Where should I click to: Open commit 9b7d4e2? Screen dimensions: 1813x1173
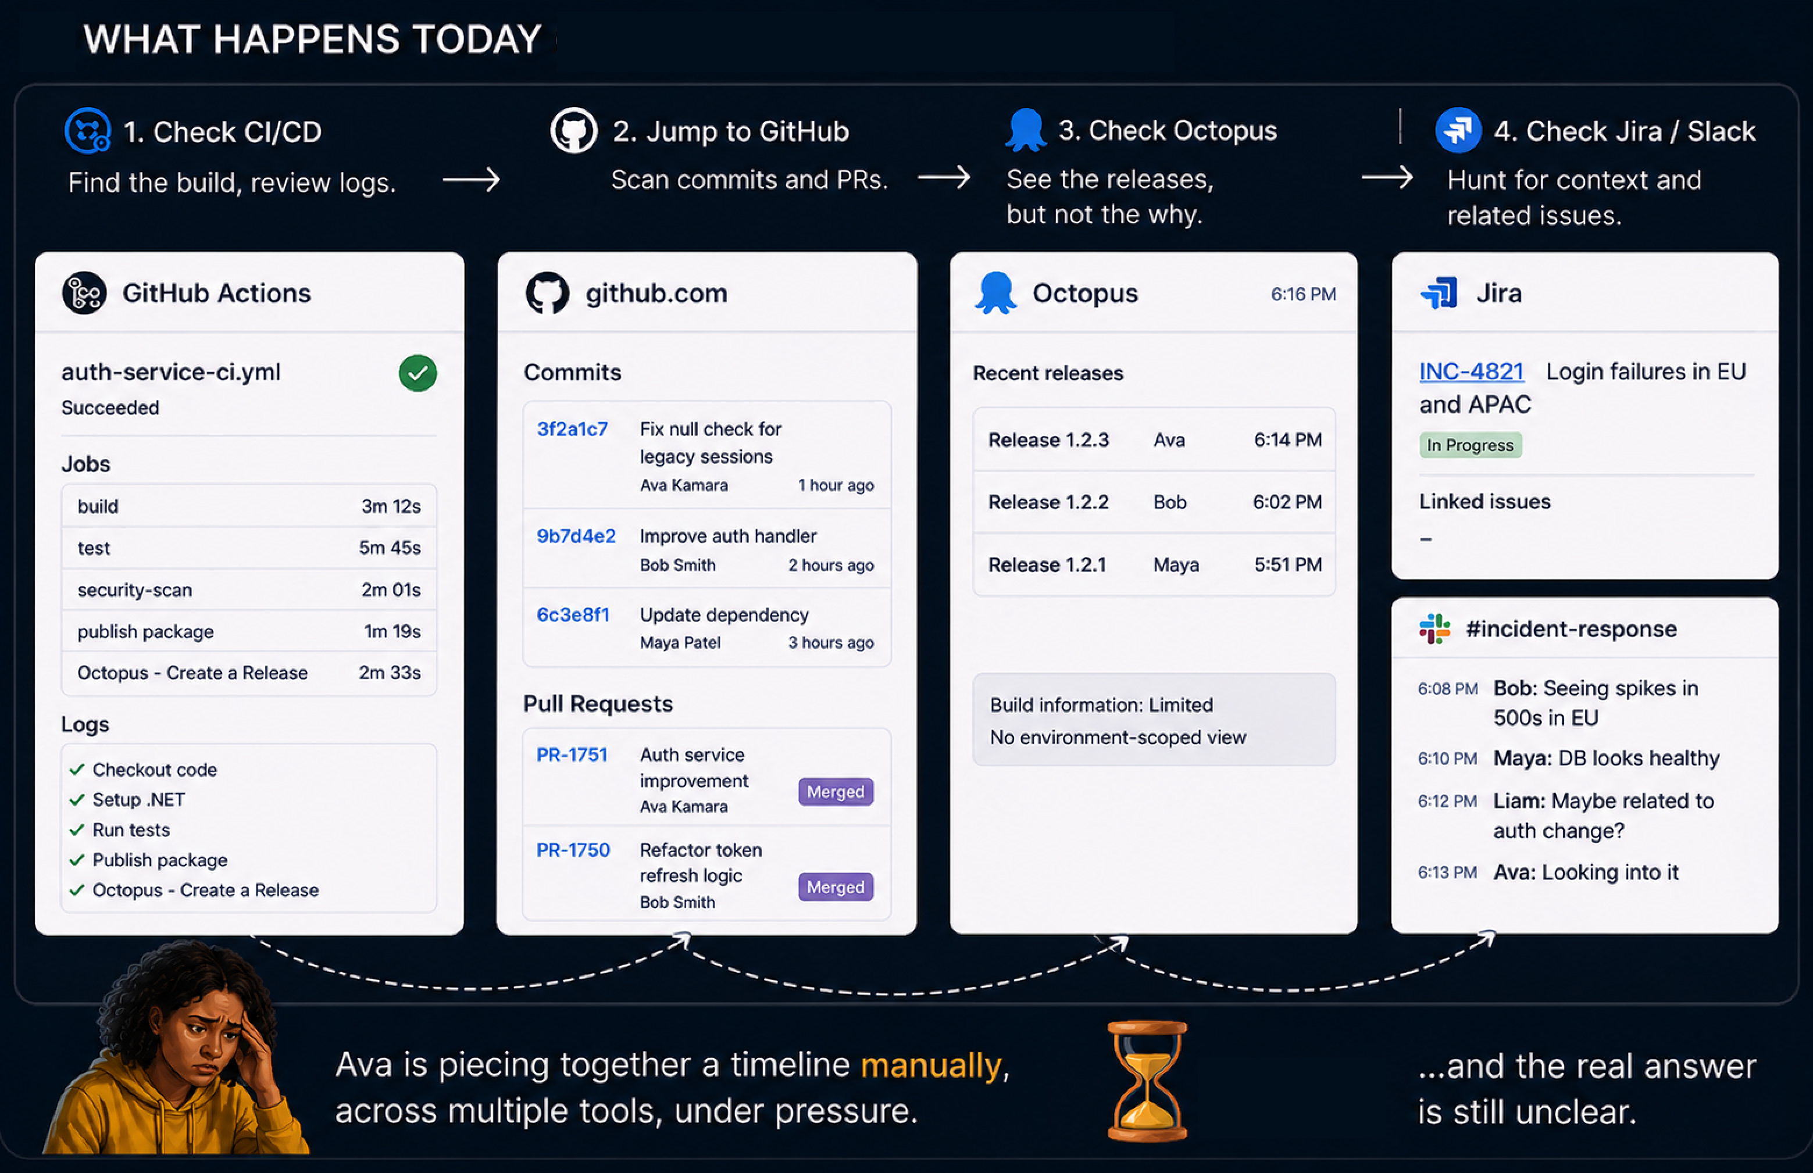point(576,537)
